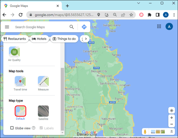Select the Google Maps browser tab
Image resolution: width=178 pixels, height=138 pixels.
point(31,6)
